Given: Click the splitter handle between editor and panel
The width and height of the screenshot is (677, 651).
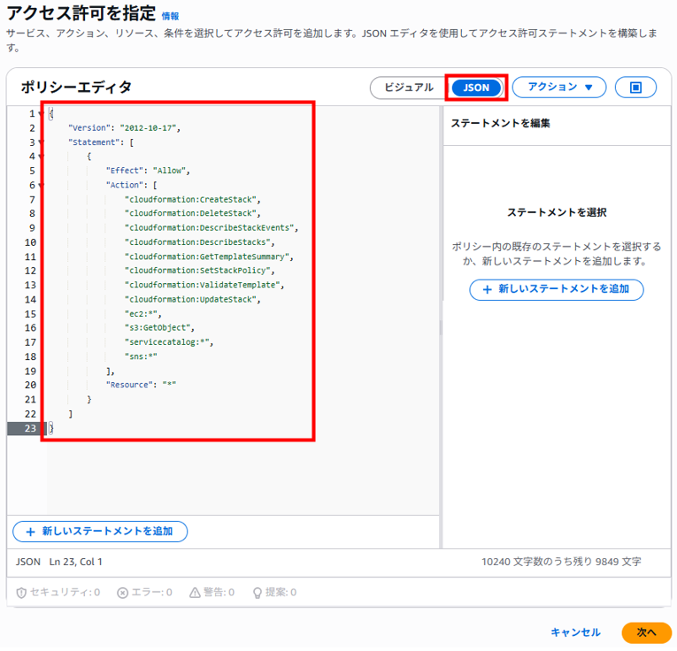Looking at the screenshot, I should 441,328.
